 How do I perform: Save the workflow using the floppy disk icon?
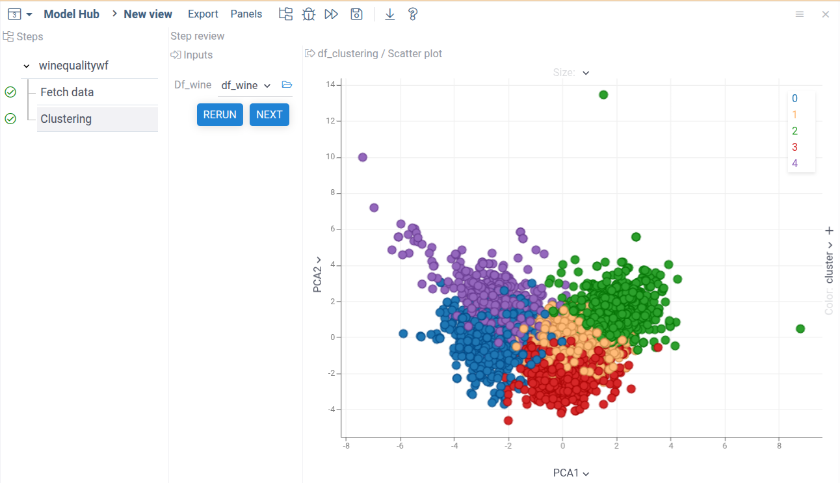(x=356, y=13)
